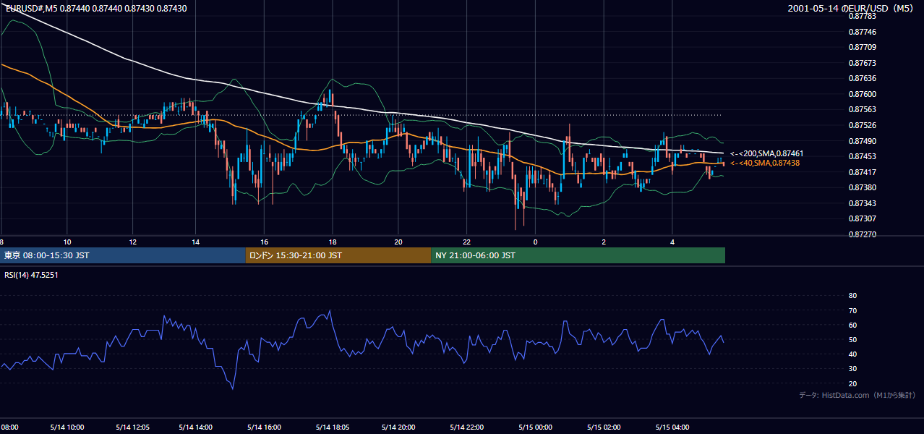This screenshot has height=434, width=924.
Task: Click bottom time label 5/14 22:00
Action: click(466, 427)
